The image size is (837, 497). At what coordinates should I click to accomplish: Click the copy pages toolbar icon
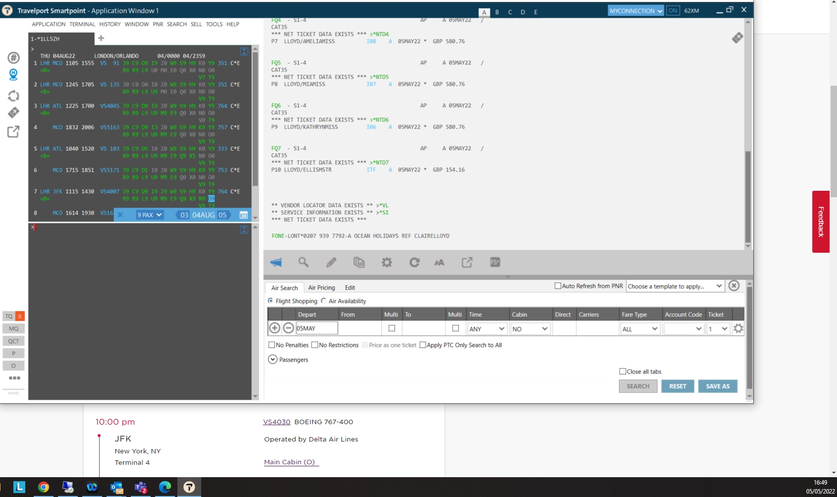click(x=359, y=263)
